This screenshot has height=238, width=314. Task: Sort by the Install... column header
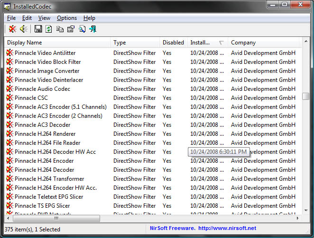(208, 43)
